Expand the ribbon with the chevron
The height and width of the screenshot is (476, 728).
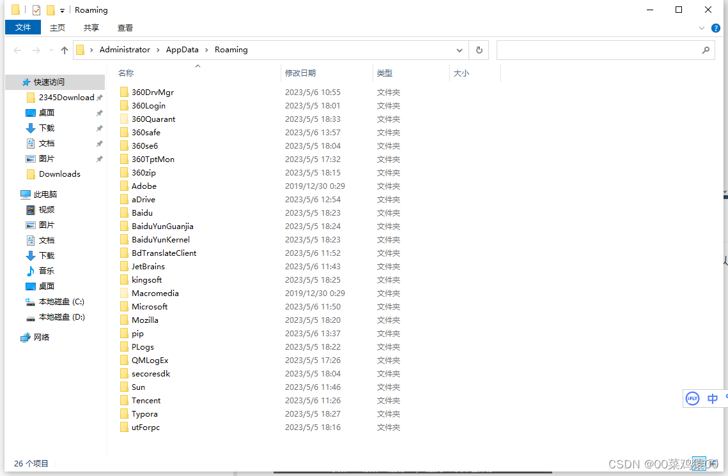[702, 28]
